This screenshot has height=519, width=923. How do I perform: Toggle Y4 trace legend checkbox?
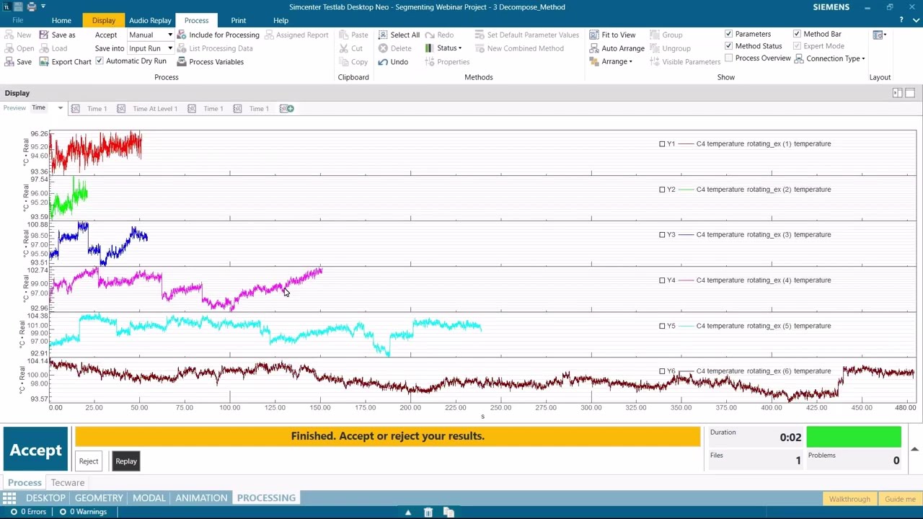point(662,280)
